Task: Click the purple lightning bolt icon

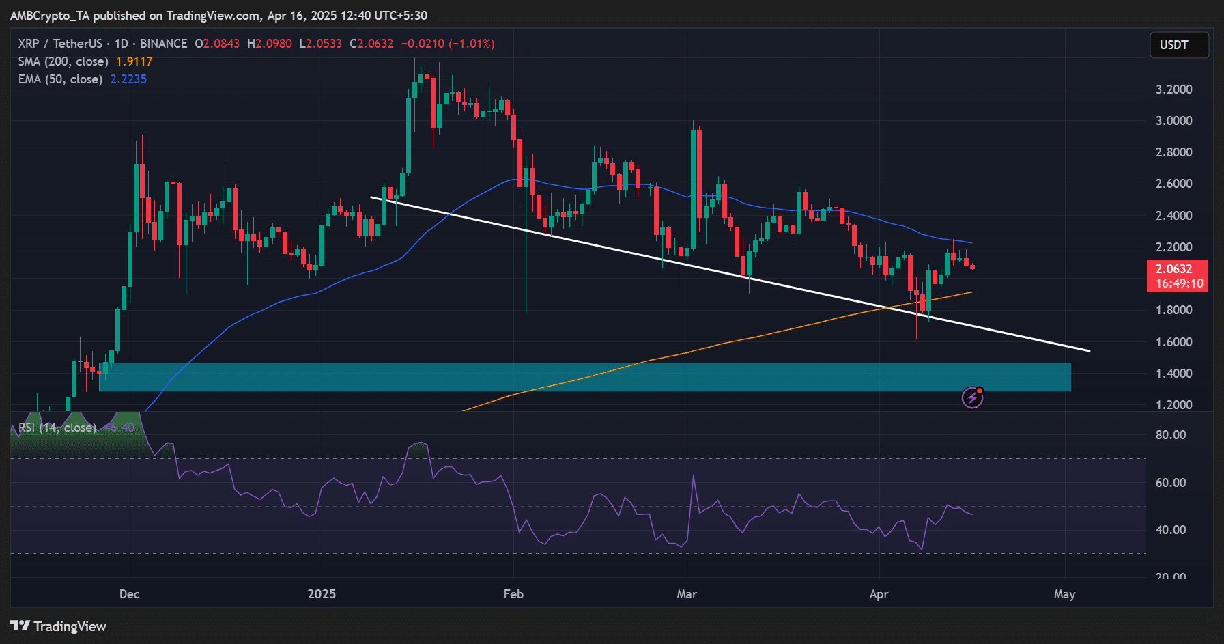Action: [972, 397]
